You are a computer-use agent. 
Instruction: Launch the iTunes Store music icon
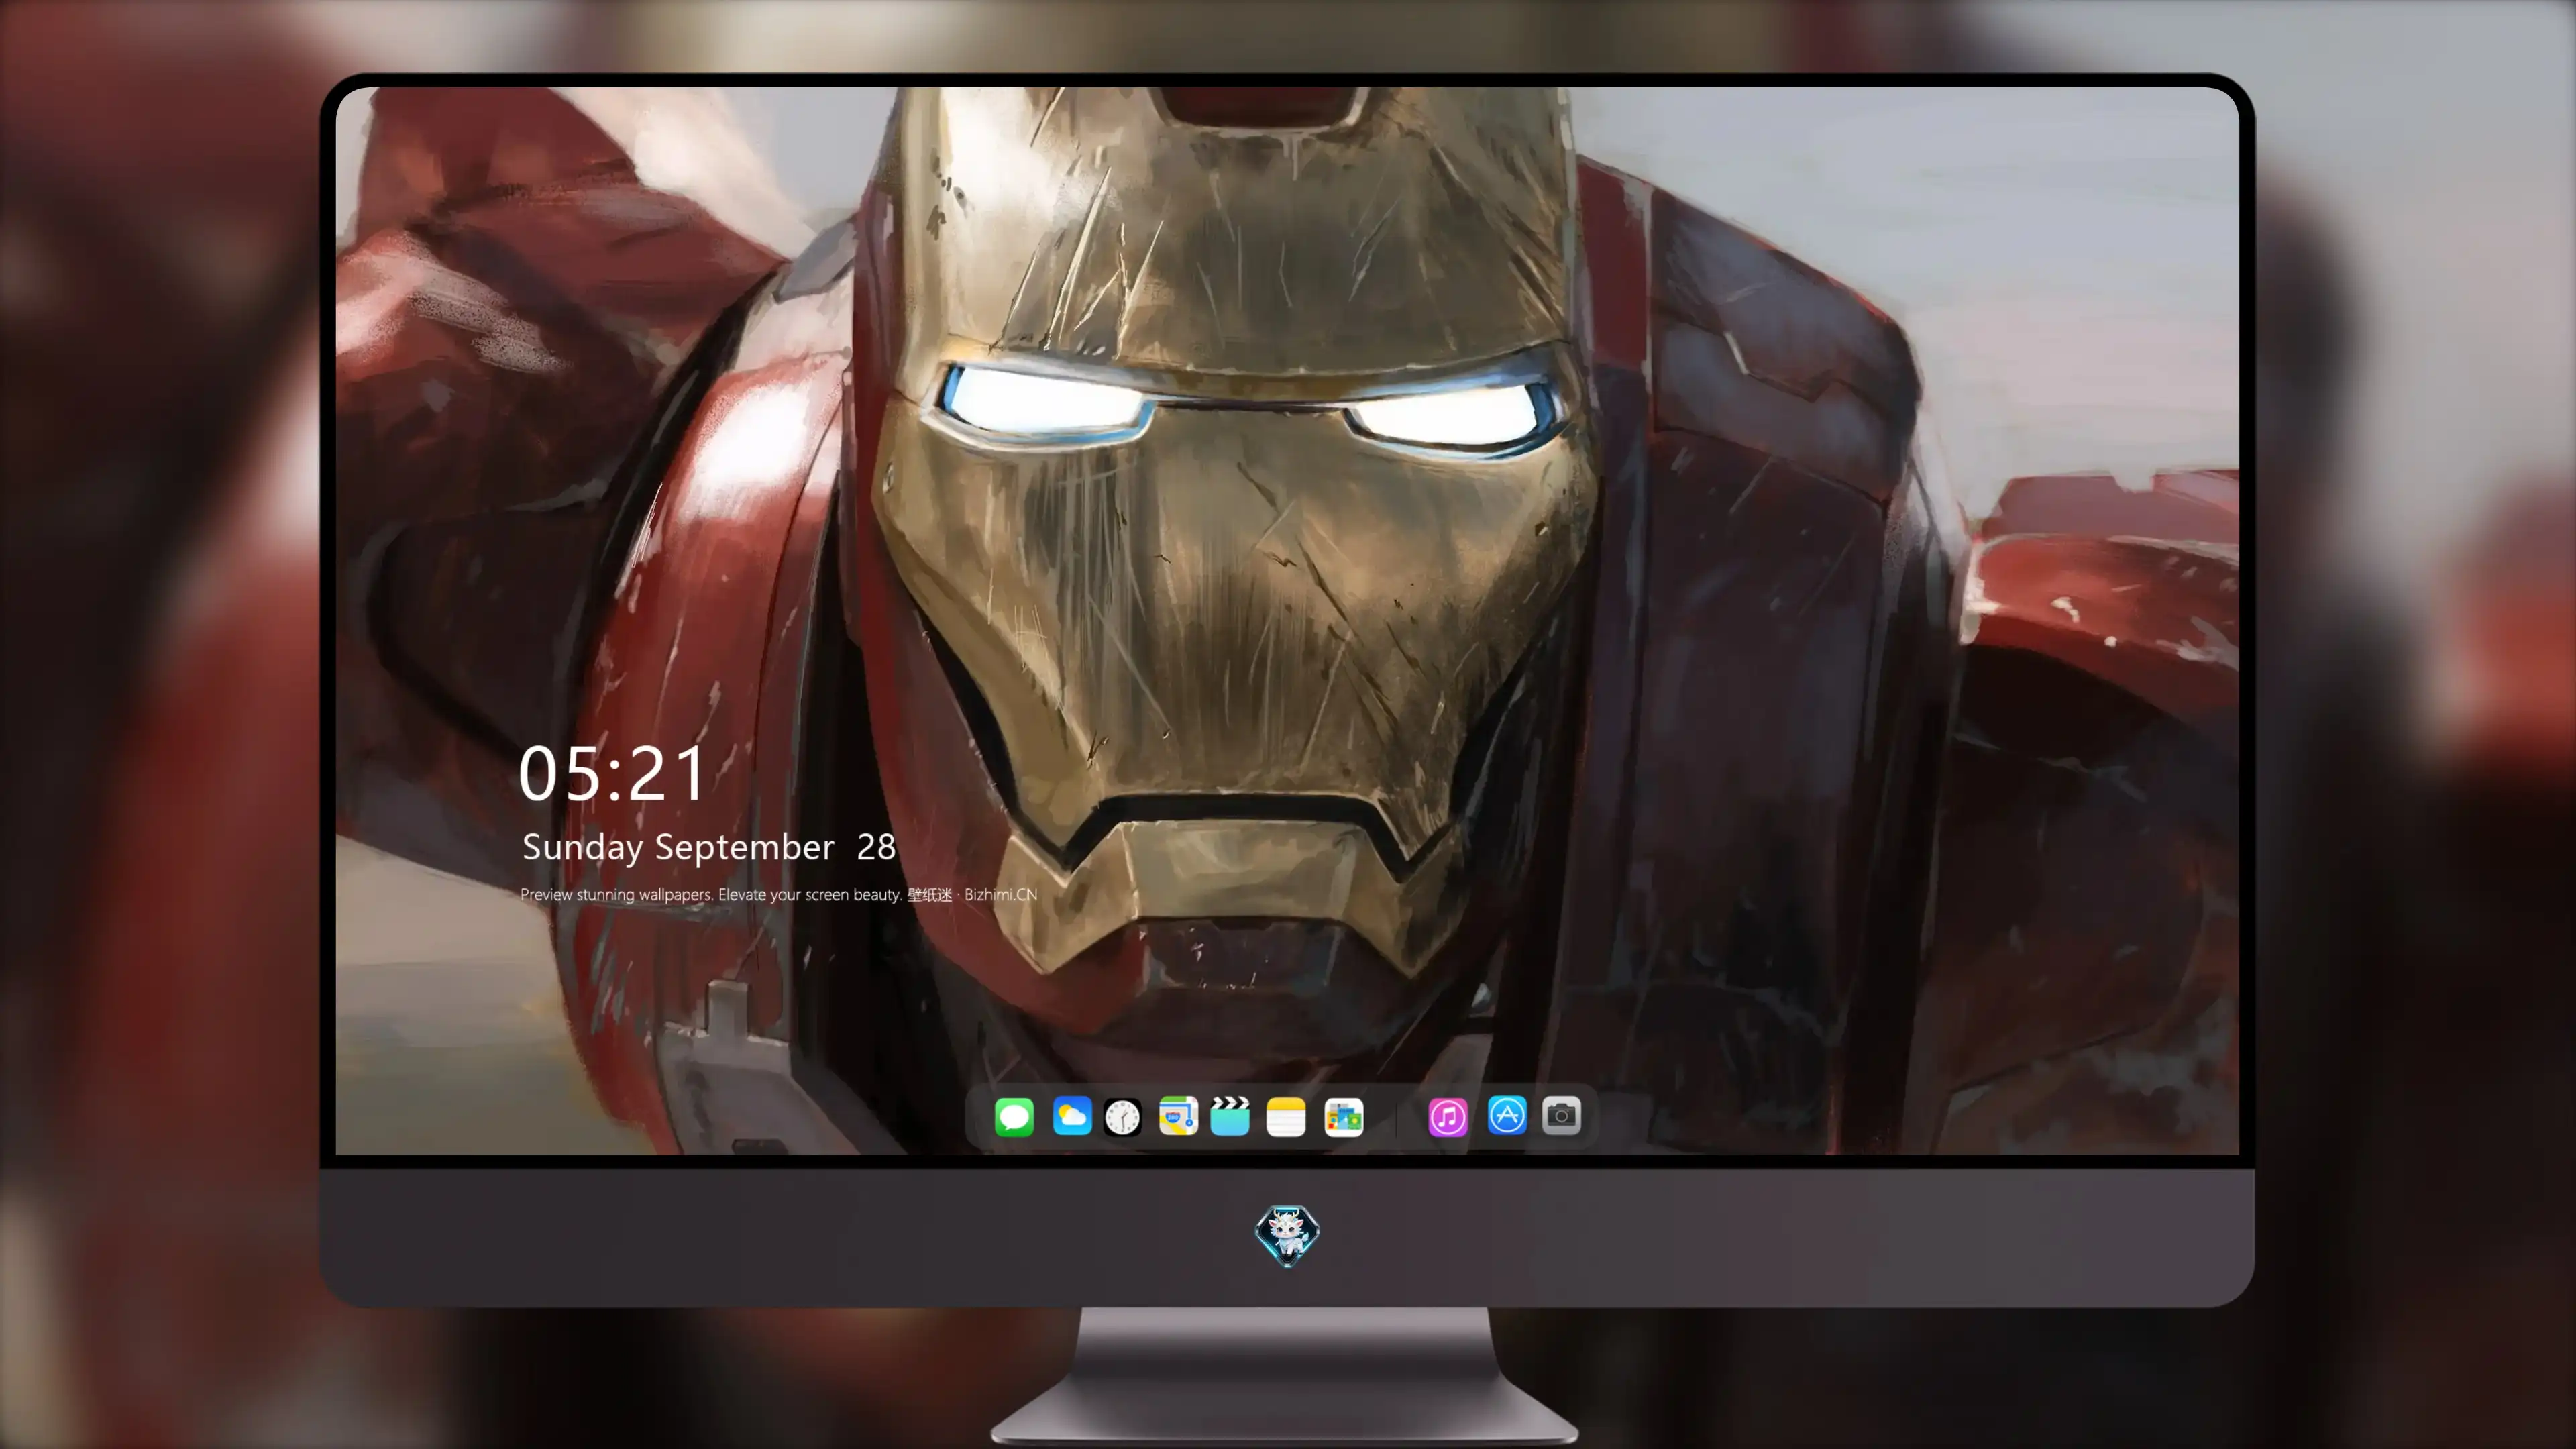pyautogui.click(x=1448, y=1116)
